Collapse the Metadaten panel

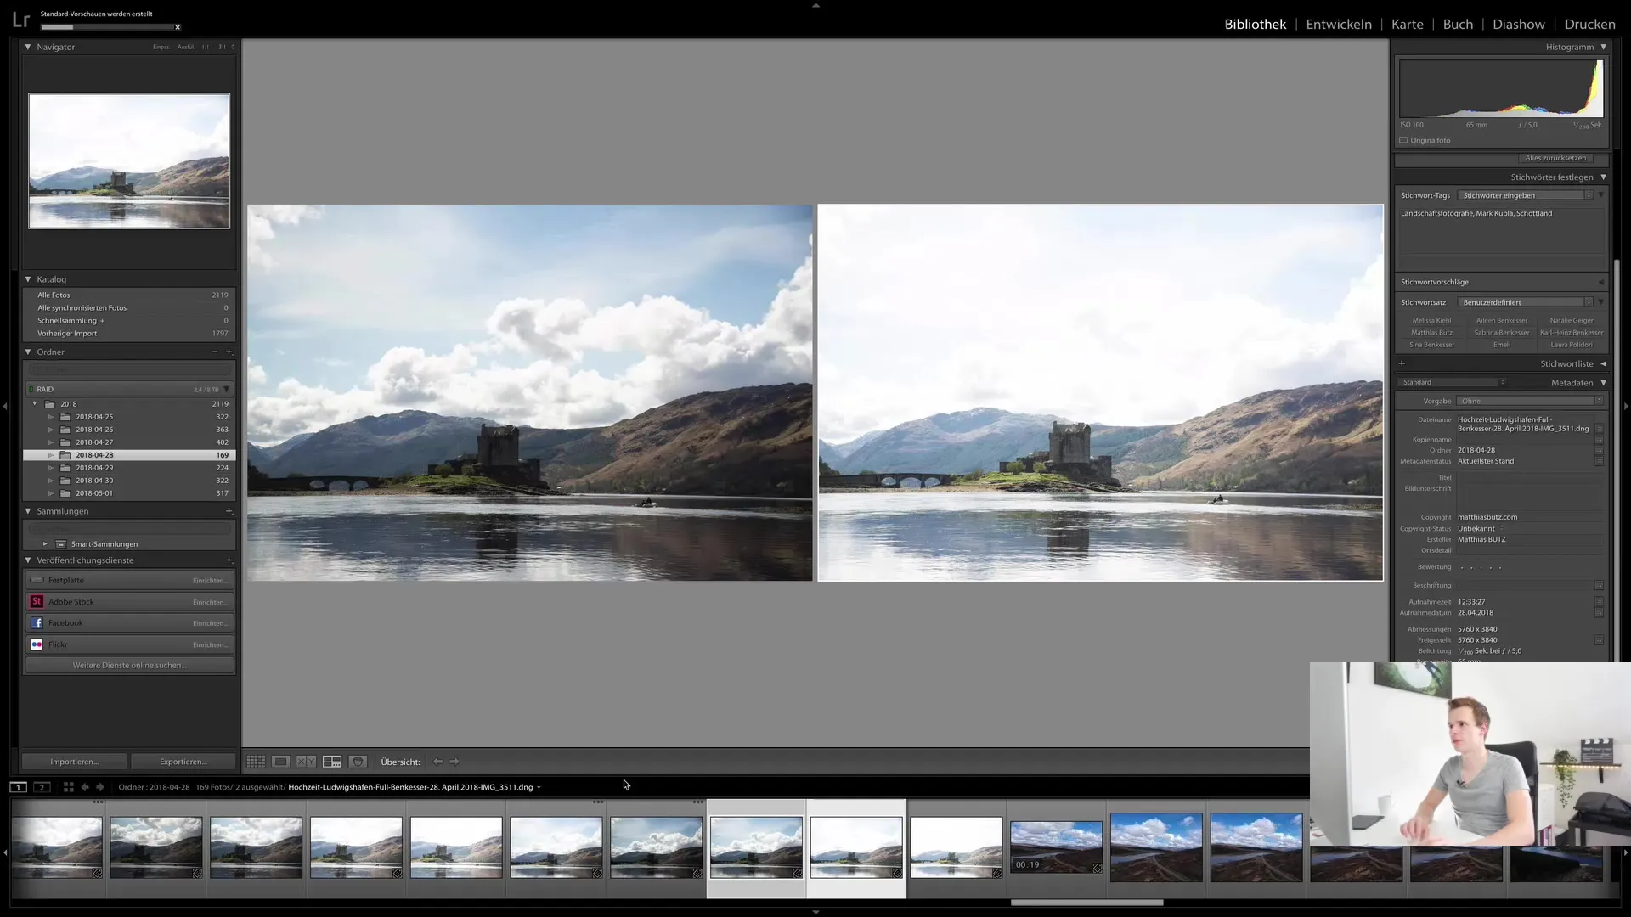(1603, 383)
